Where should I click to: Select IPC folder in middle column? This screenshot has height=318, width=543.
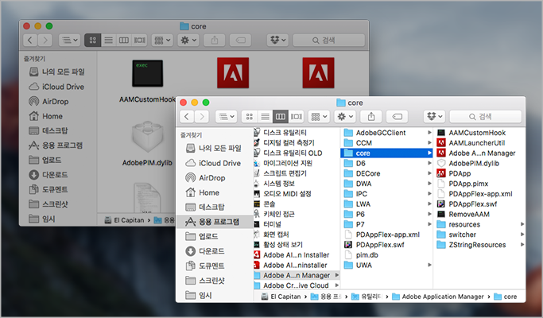(387, 194)
